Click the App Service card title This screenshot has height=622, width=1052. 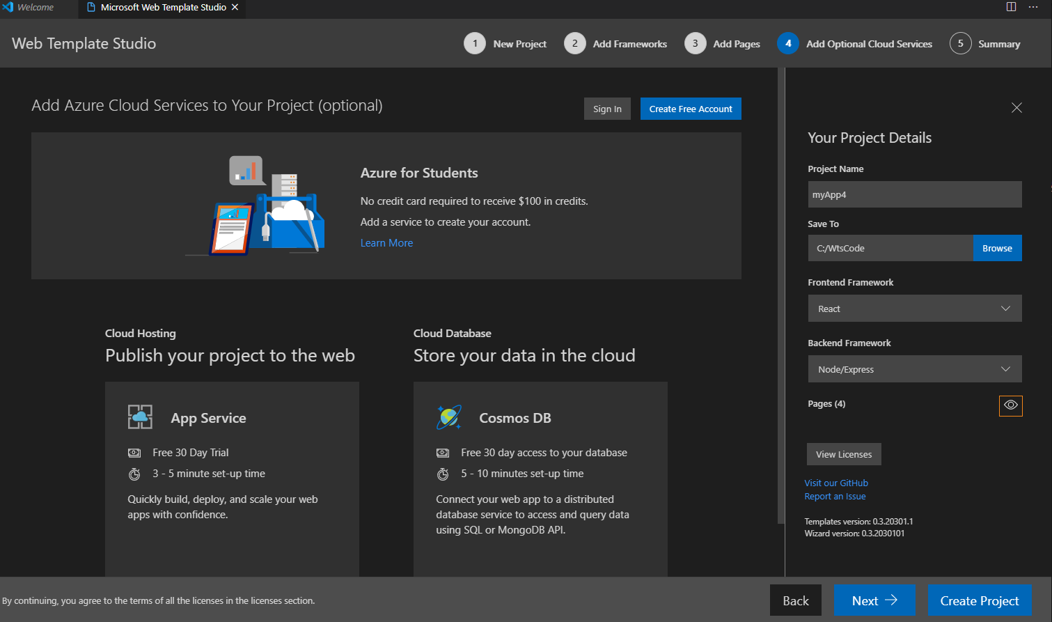click(208, 418)
